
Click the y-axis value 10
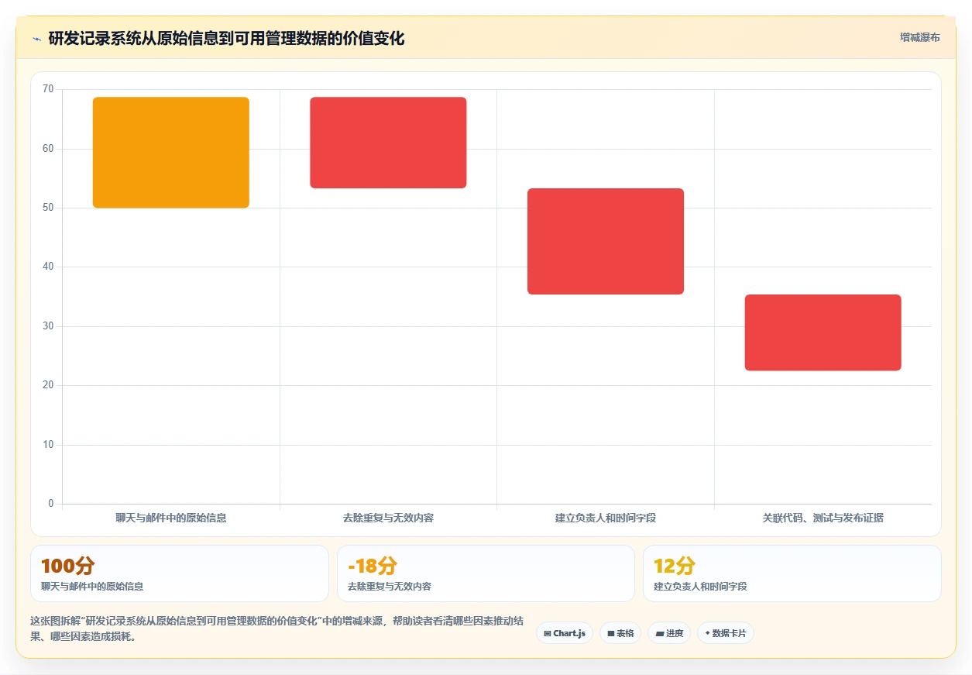48,445
